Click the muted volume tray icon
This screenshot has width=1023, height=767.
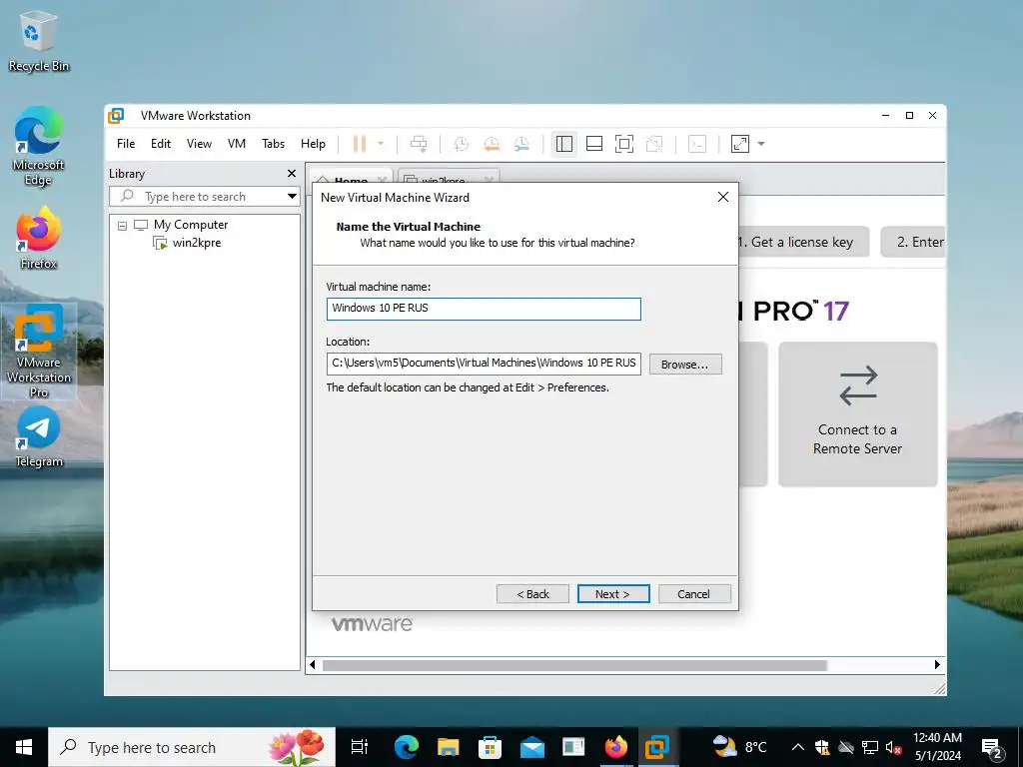(893, 747)
